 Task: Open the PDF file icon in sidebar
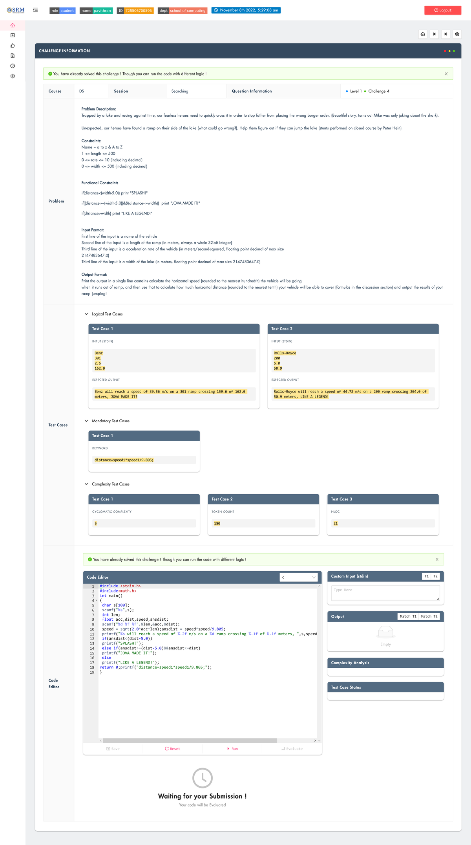coord(13,56)
